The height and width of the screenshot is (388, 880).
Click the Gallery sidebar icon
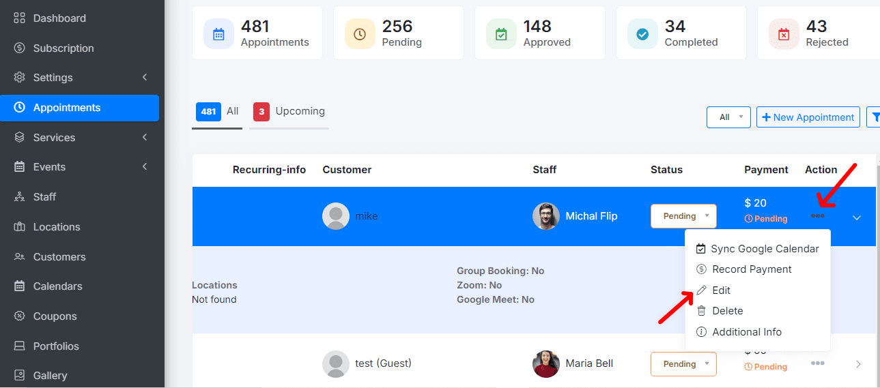[20, 375]
